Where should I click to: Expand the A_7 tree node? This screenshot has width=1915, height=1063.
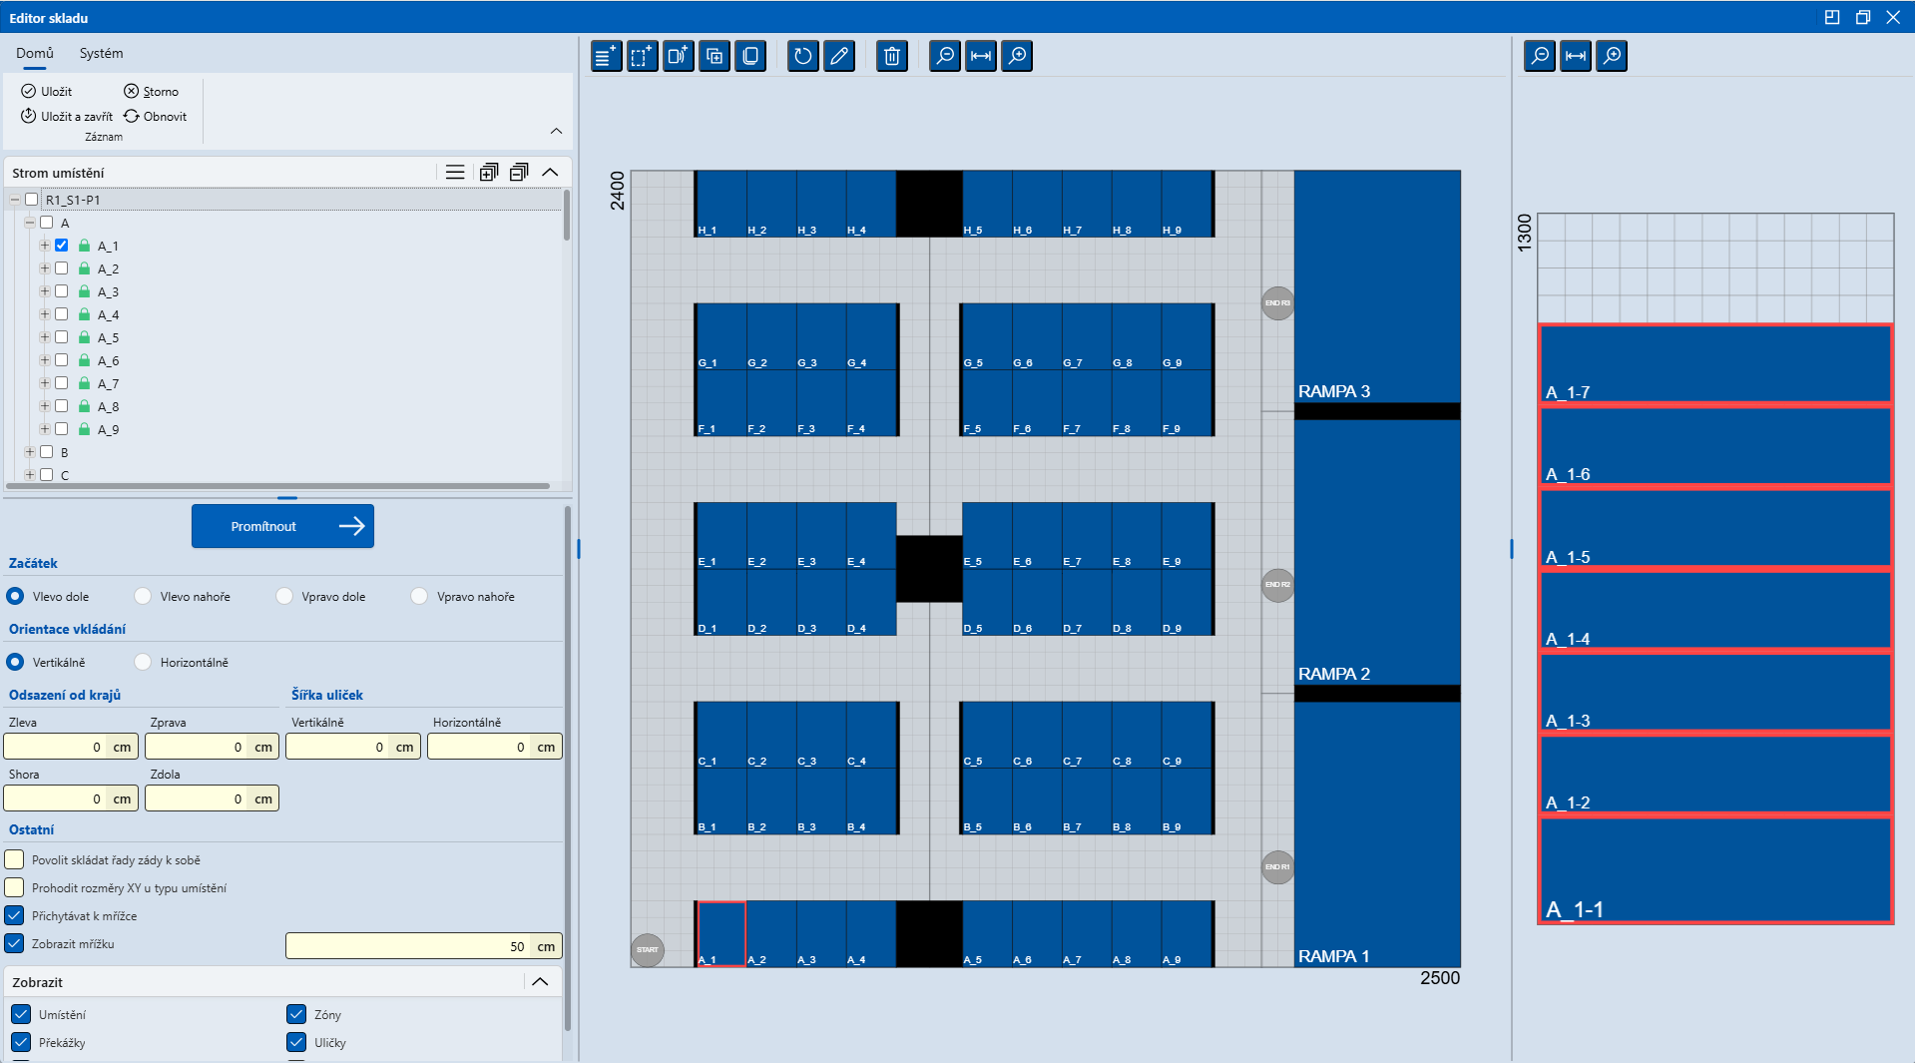(x=44, y=383)
